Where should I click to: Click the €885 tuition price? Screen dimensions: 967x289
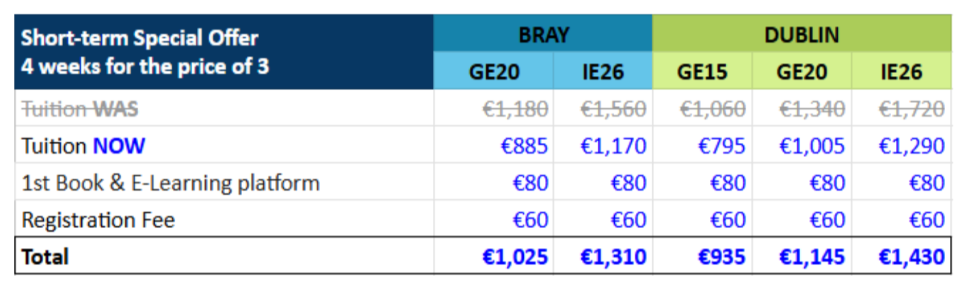point(524,146)
